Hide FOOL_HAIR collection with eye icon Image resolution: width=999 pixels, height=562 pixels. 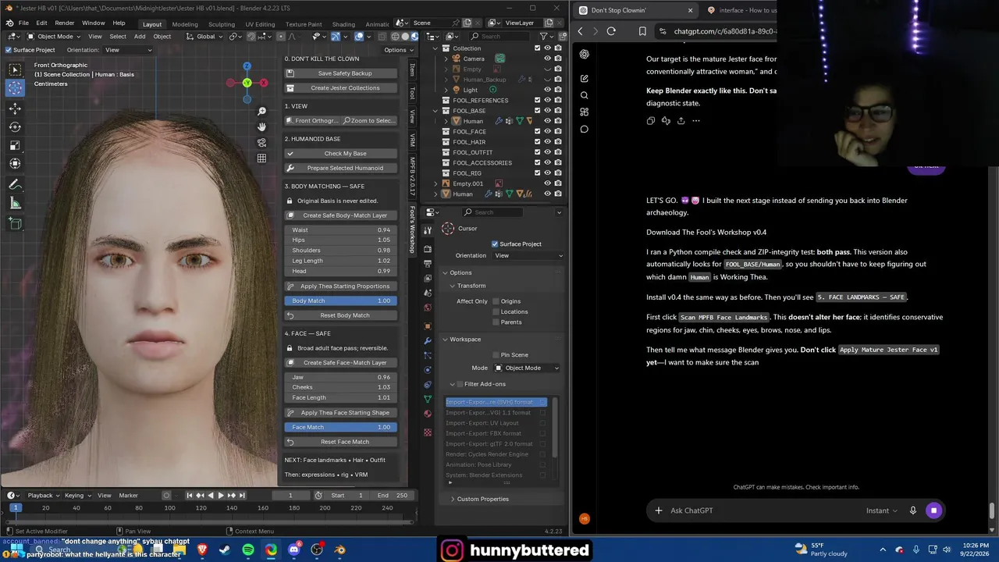tap(547, 142)
